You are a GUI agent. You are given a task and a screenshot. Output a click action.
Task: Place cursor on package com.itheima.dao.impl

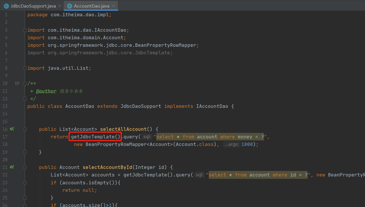[x=69, y=15]
